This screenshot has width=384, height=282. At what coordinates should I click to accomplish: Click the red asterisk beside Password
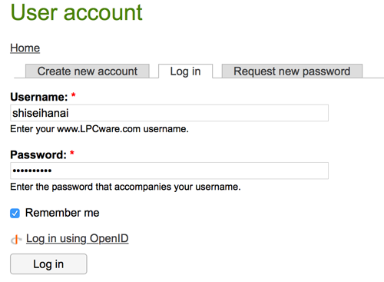[72, 153]
